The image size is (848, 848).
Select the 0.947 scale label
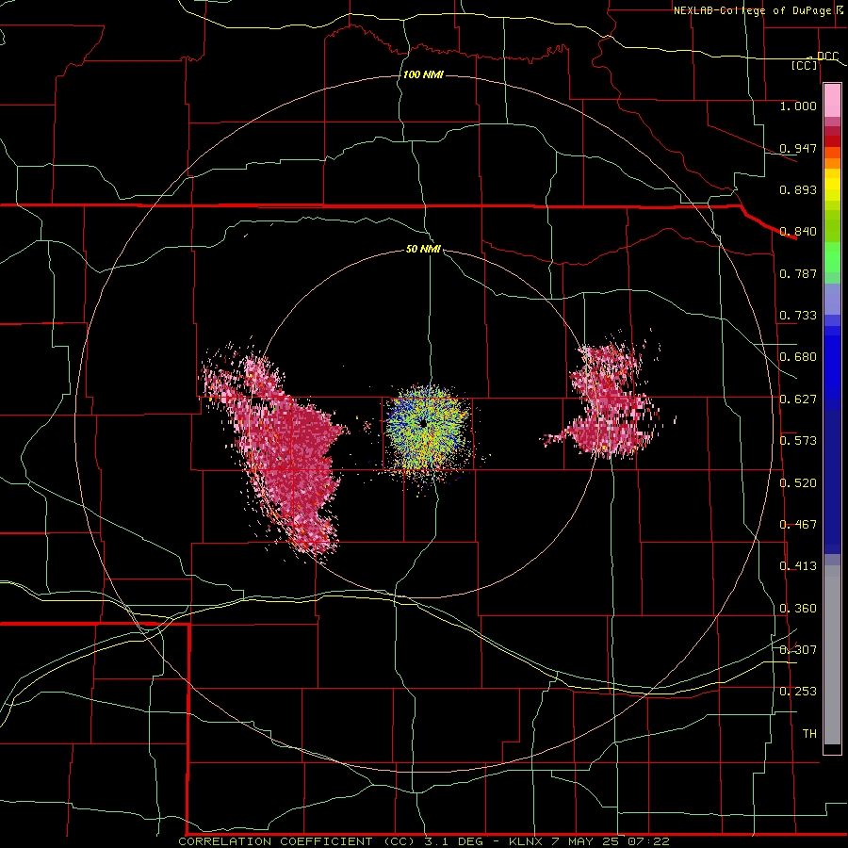[x=798, y=148]
